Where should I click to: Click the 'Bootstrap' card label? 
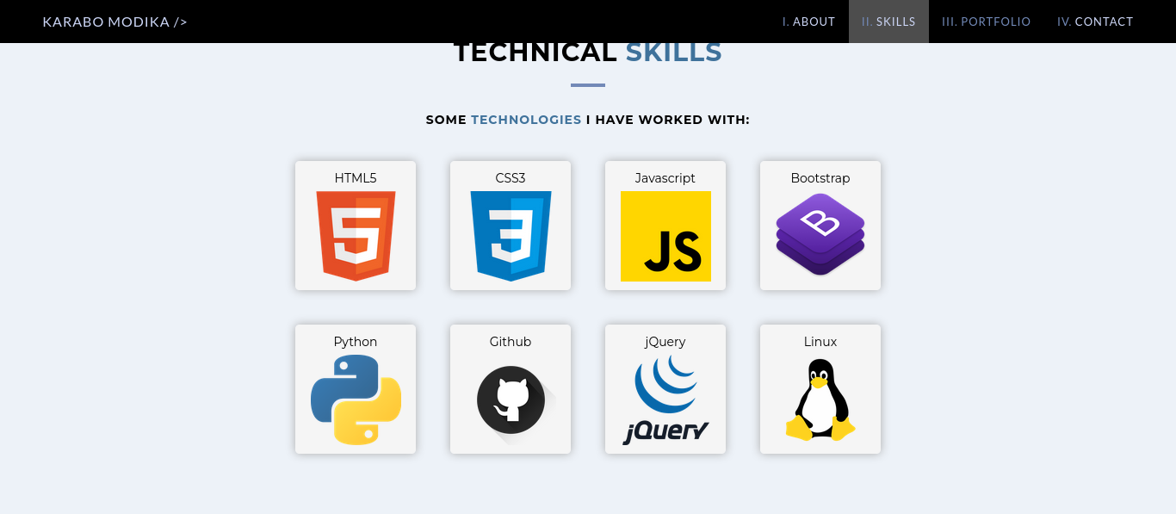coord(820,178)
